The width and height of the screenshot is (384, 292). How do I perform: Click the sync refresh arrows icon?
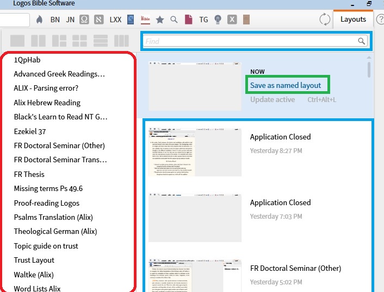click(325, 20)
